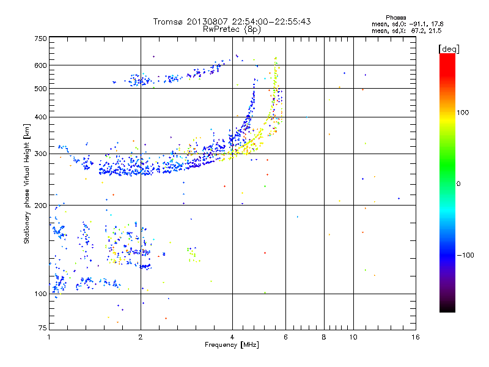Image resolution: width=489 pixels, height=367 pixels.
Task: Click the blue -100 region of the colorbar
Action: point(447,255)
